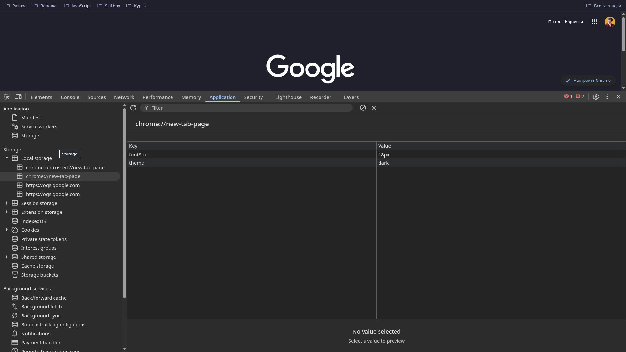The image size is (626, 352).
Task: Expand the Cookies section
Action: pos(7,230)
